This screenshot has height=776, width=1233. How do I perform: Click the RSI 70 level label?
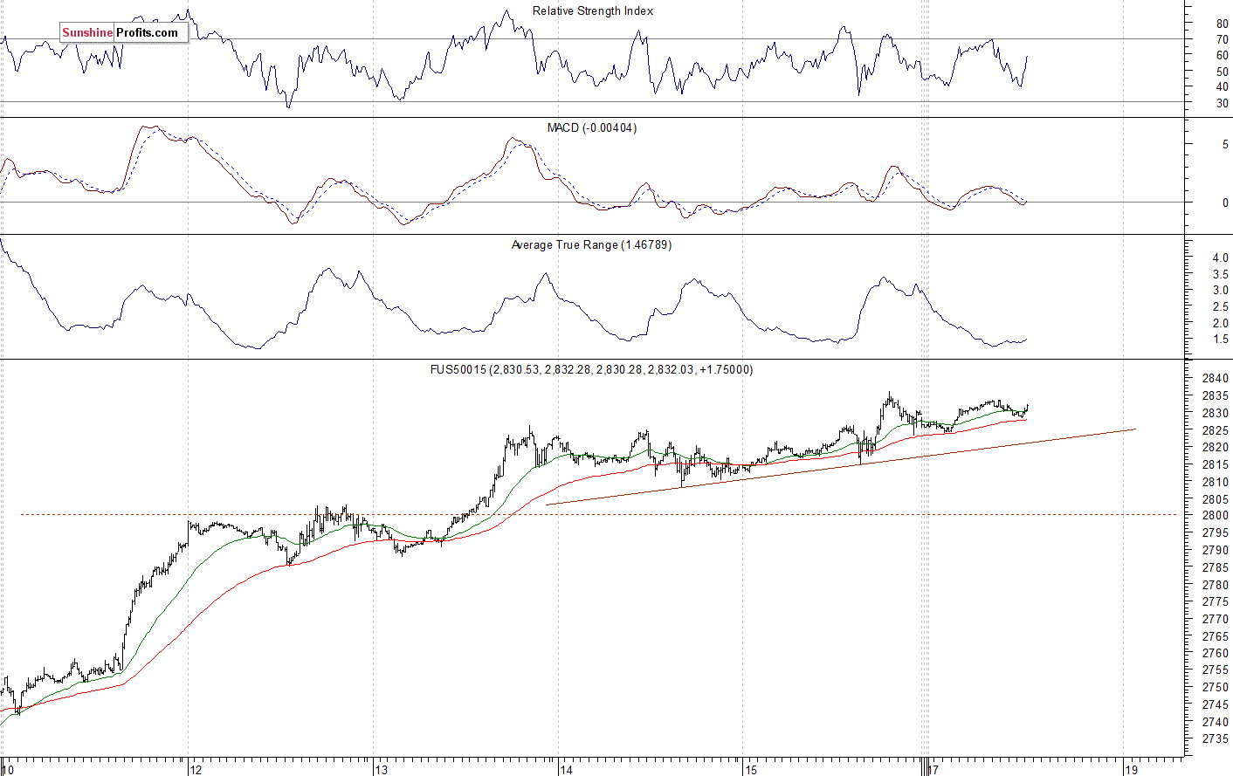[1222, 40]
